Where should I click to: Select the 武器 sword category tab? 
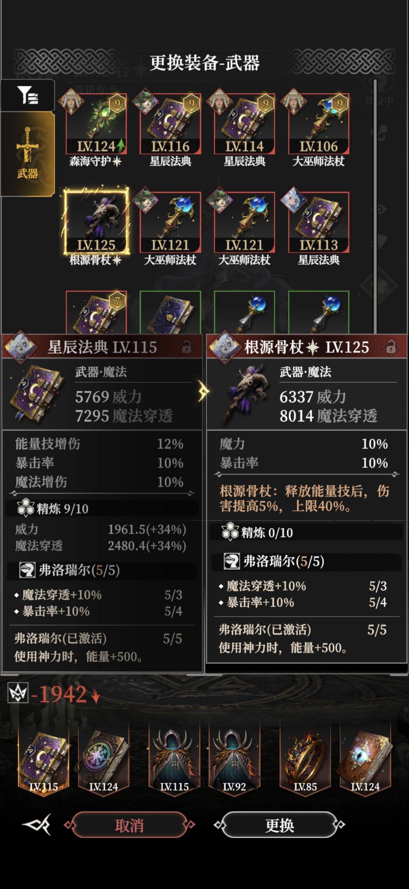[28, 154]
